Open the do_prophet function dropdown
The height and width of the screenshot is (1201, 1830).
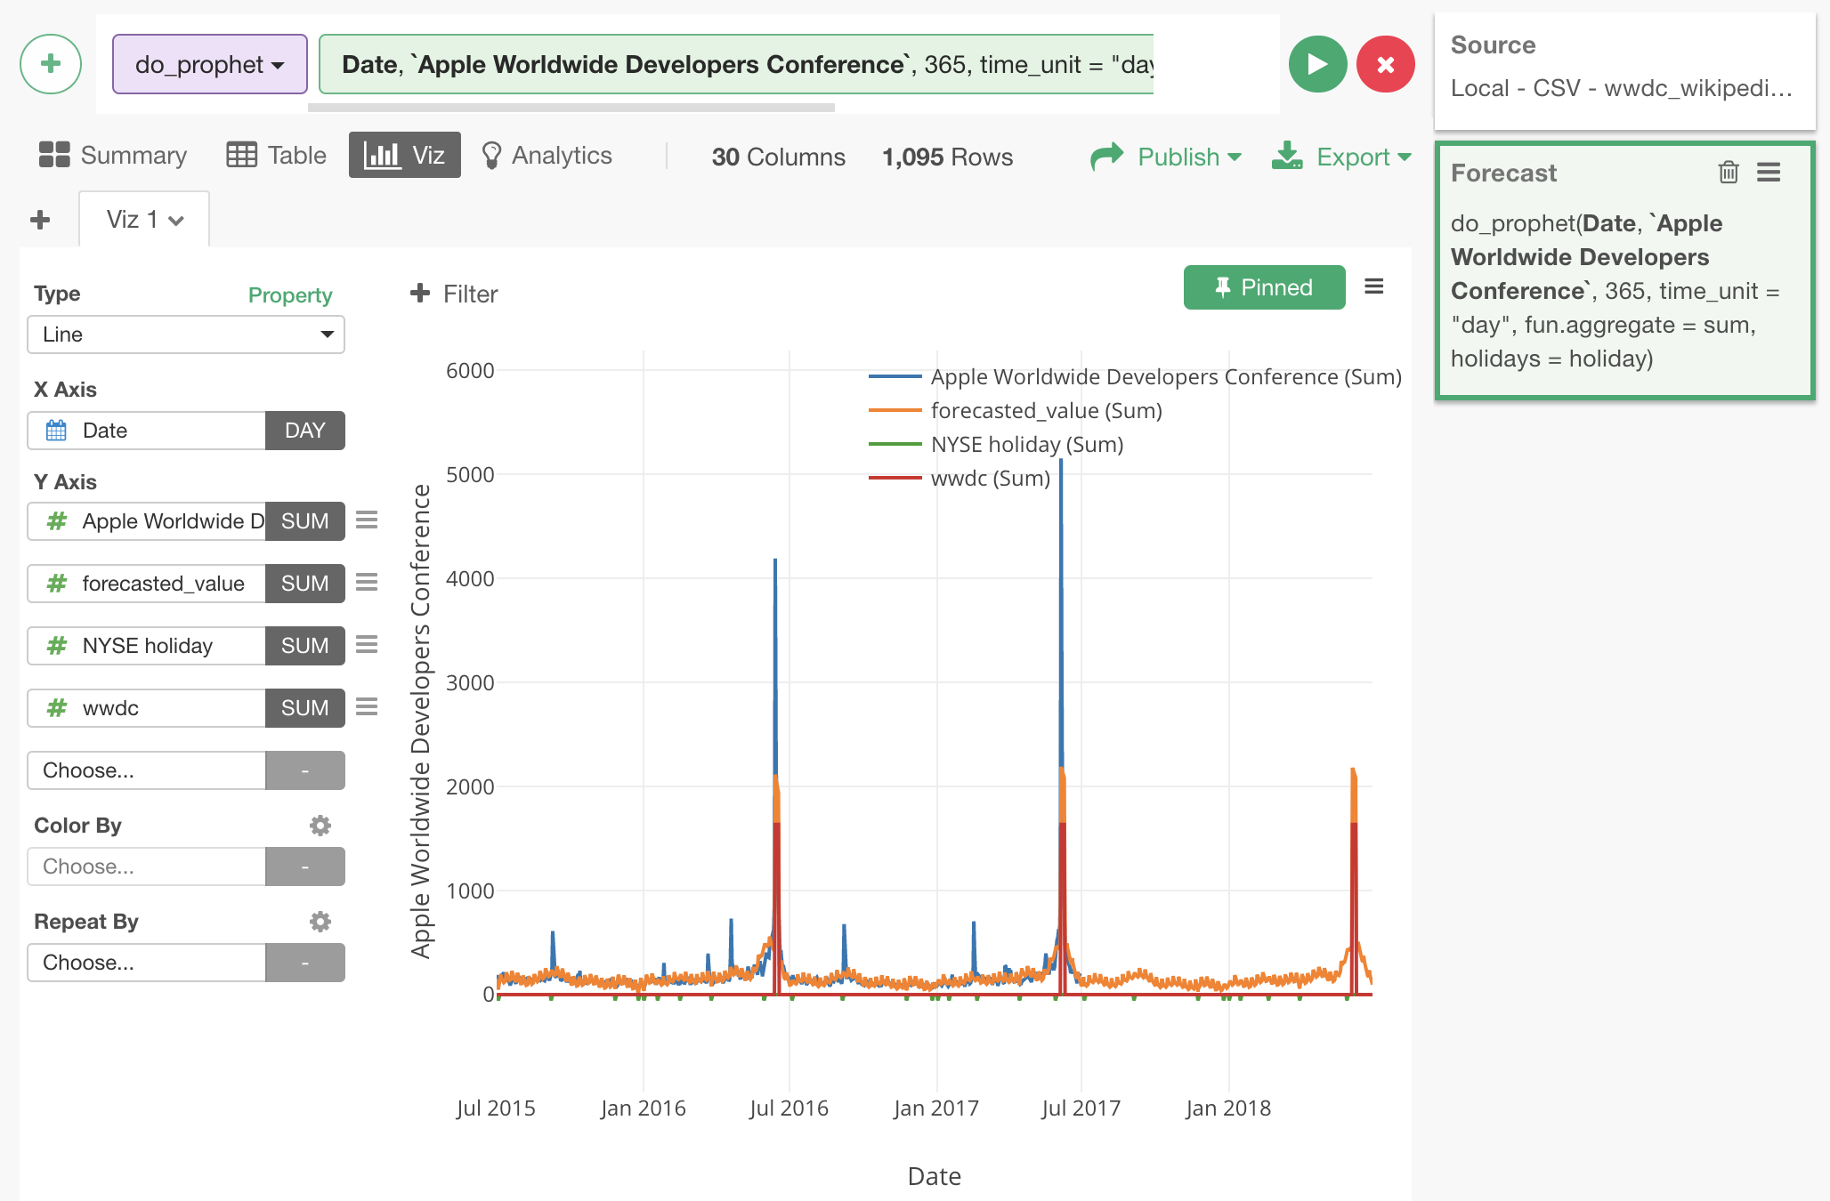(x=209, y=64)
